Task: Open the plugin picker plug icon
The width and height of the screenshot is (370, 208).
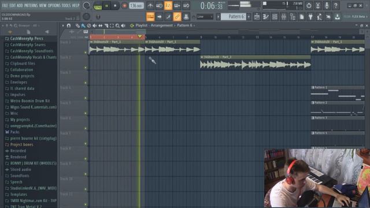Action: point(310,17)
